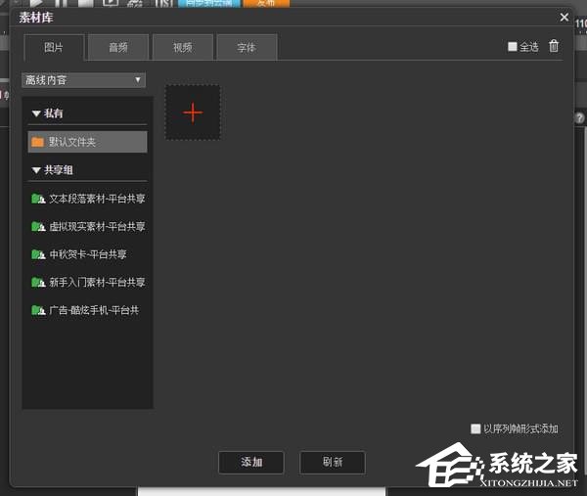The width and height of the screenshot is (587, 496).
Task: Click the green folder icon for 广告-酷炫手机
Action: (x=38, y=310)
